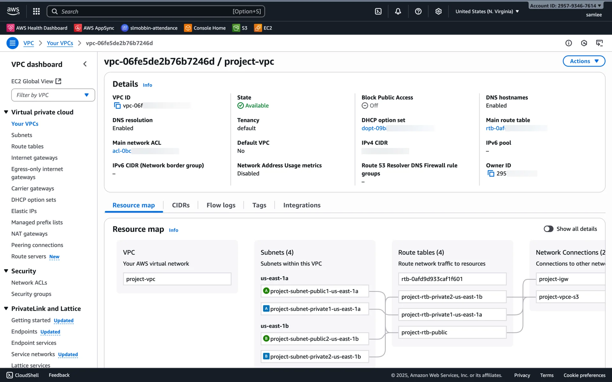Collapse the Security section in sidebar

click(6, 271)
